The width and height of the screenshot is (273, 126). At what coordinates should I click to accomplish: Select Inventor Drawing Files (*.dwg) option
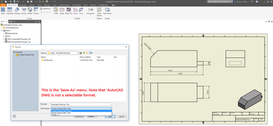[81, 111]
